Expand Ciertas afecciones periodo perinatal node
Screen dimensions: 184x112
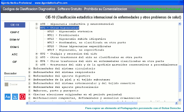(x=29, y=95)
